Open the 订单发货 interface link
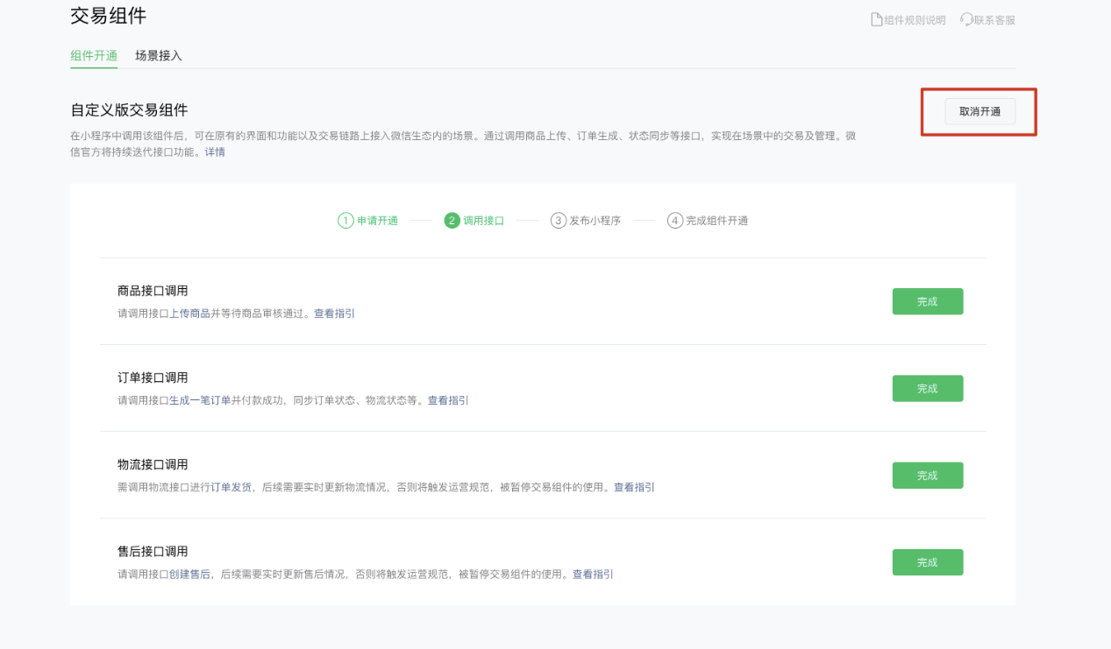1111x649 pixels. 231,487
